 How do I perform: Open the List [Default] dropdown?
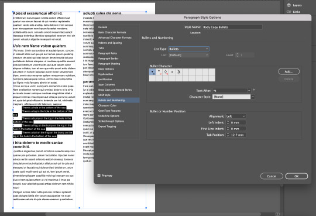coord(189,55)
